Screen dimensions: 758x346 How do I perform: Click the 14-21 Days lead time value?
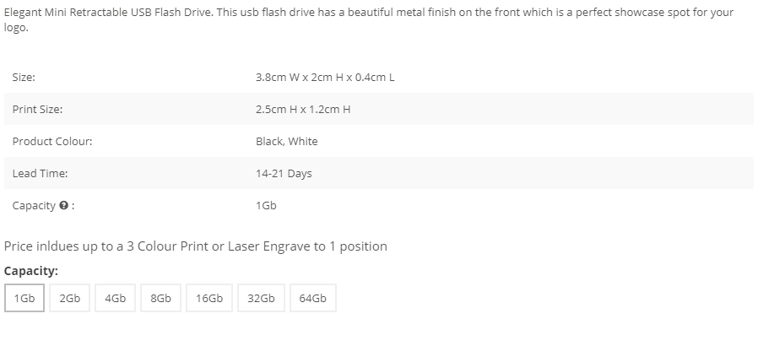click(284, 174)
